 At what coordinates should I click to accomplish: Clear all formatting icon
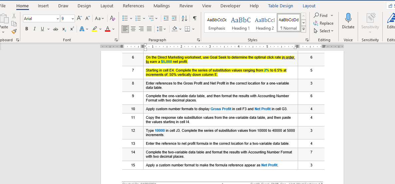pyautogui.click(x=113, y=18)
